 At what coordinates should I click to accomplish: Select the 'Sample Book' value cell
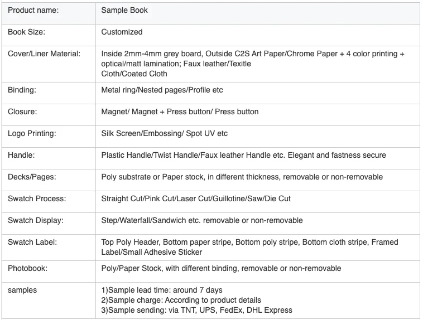pos(124,11)
